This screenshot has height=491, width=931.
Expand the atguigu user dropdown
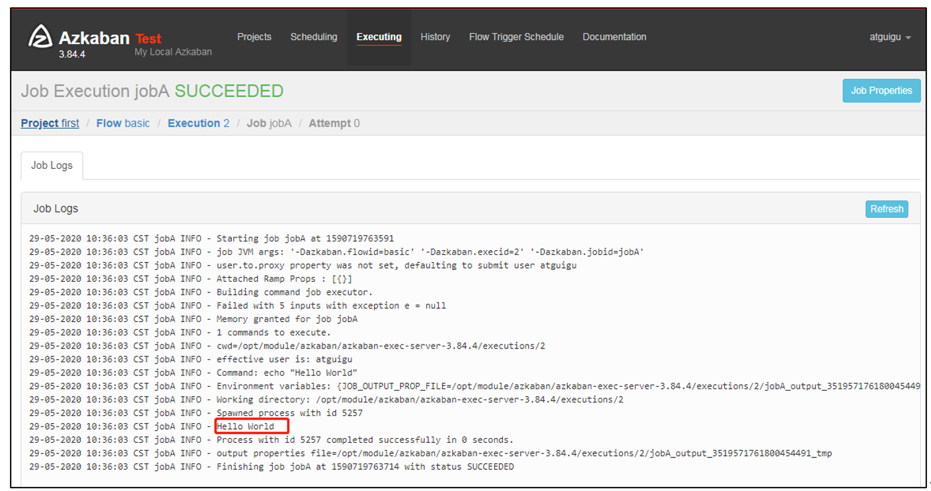pyautogui.click(x=890, y=38)
